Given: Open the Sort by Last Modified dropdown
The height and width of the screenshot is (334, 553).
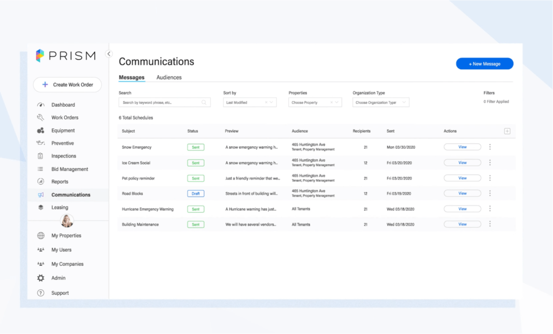Looking at the screenshot, I should (250, 102).
